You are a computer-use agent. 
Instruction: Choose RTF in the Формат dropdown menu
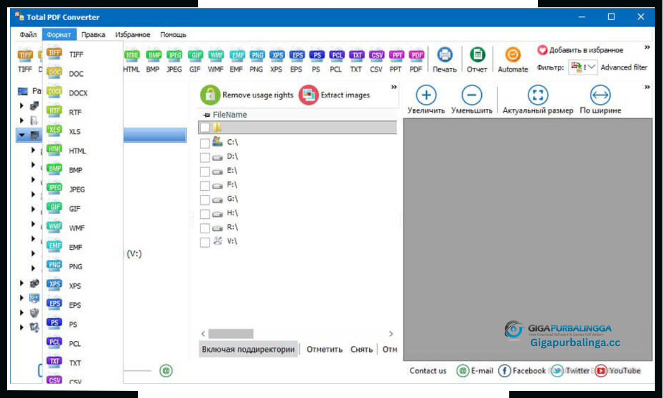[83, 112]
